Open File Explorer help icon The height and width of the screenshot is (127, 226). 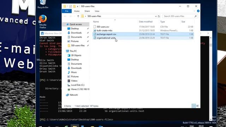coord(198,11)
